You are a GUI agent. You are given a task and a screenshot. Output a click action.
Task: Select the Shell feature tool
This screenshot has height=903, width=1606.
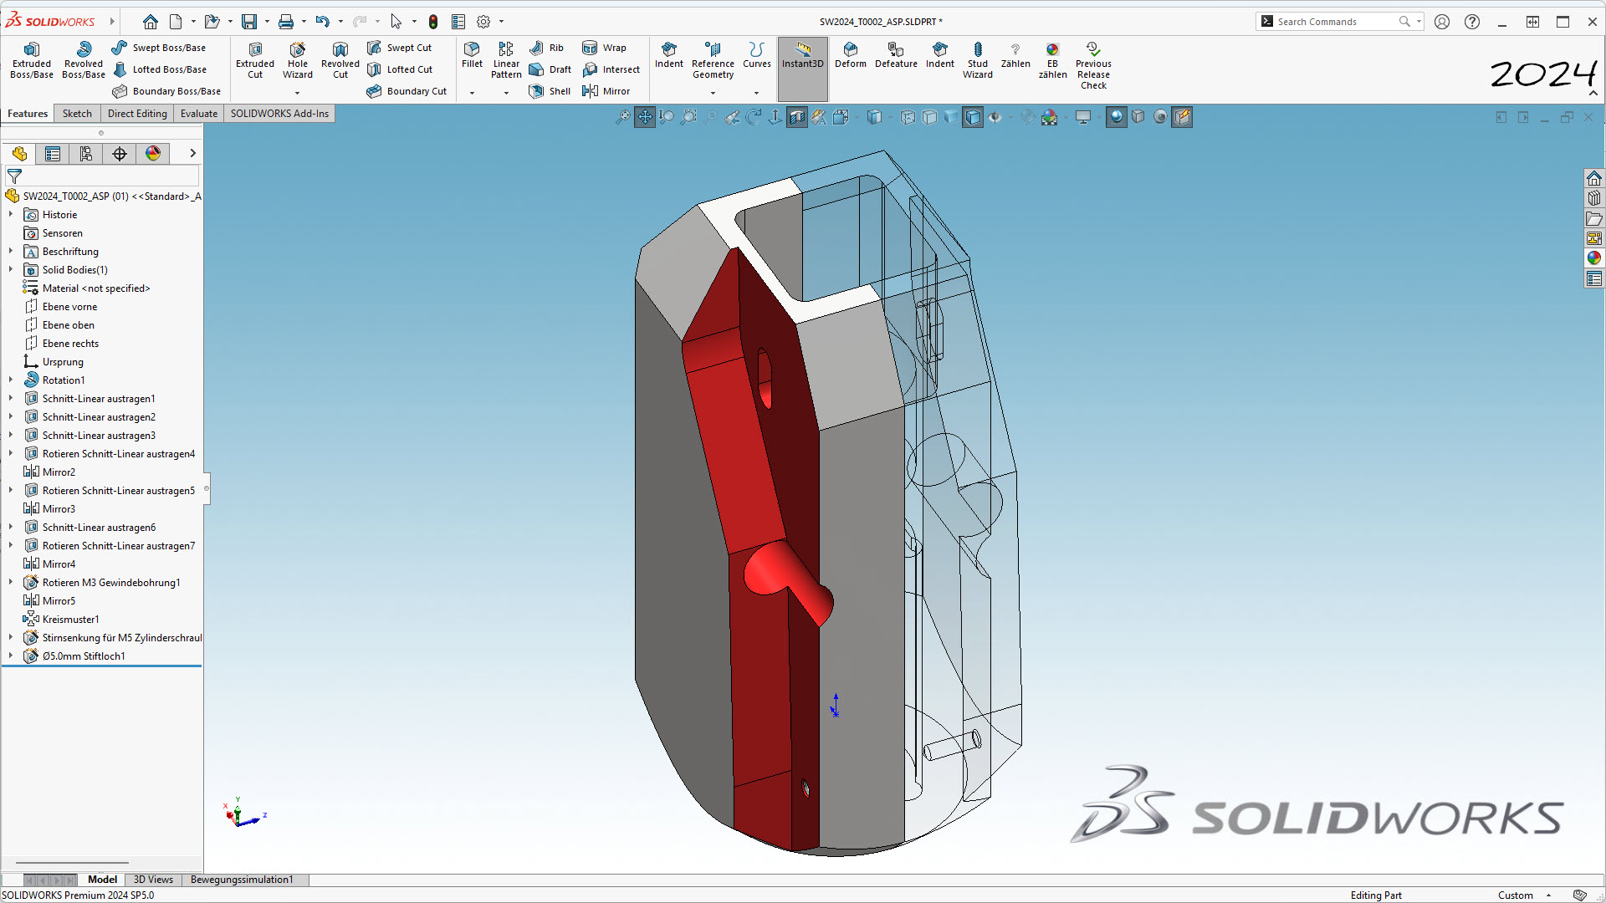point(550,91)
